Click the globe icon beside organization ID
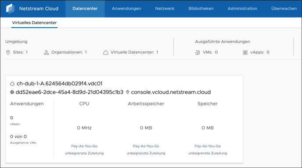302x168 pixels. (x=12, y=92)
